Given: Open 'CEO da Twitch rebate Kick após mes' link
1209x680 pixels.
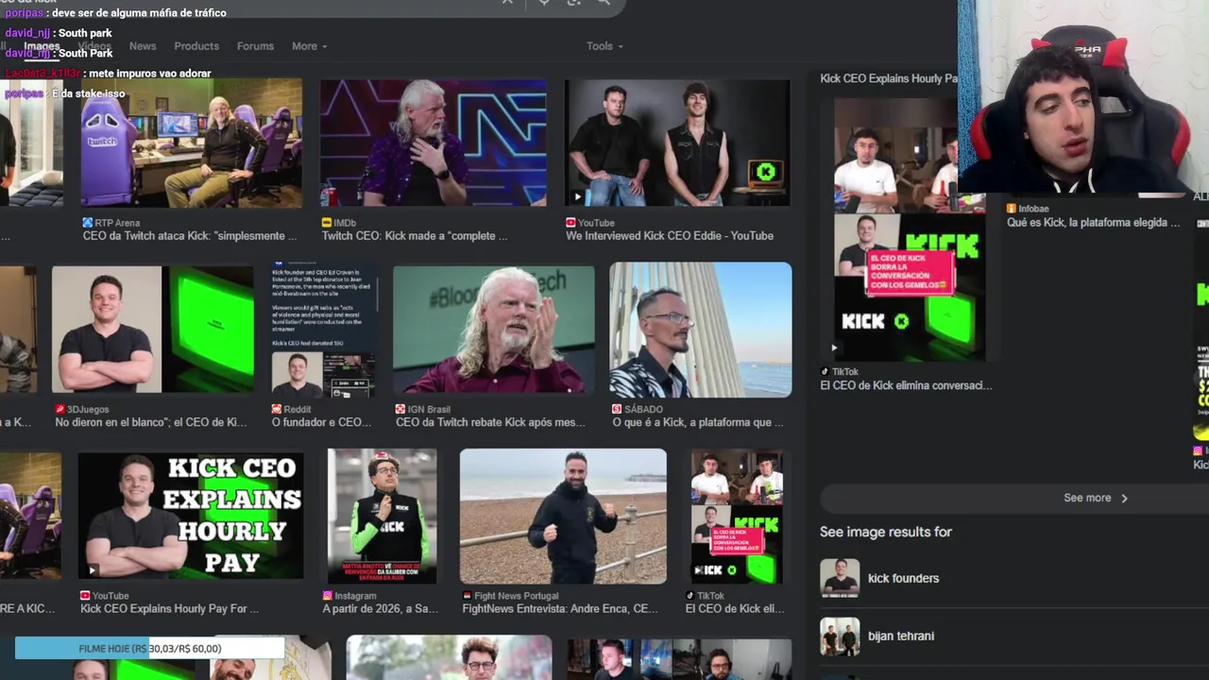Looking at the screenshot, I should 490,422.
